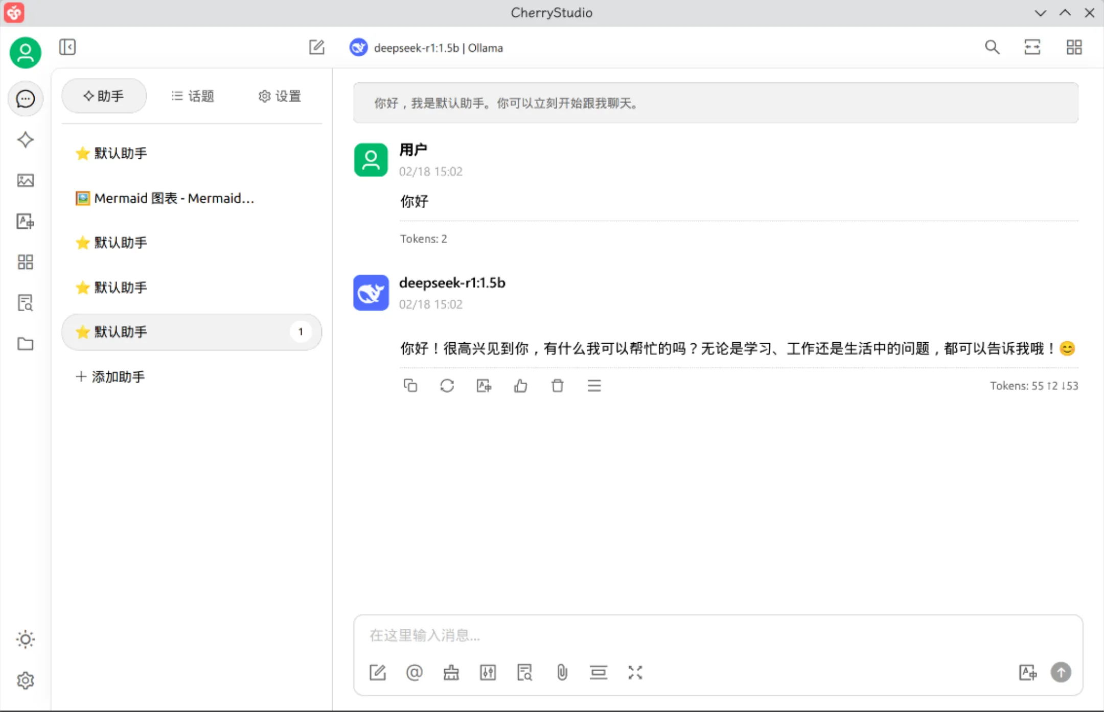Switch to the 设置 tab

tap(279, 96)
